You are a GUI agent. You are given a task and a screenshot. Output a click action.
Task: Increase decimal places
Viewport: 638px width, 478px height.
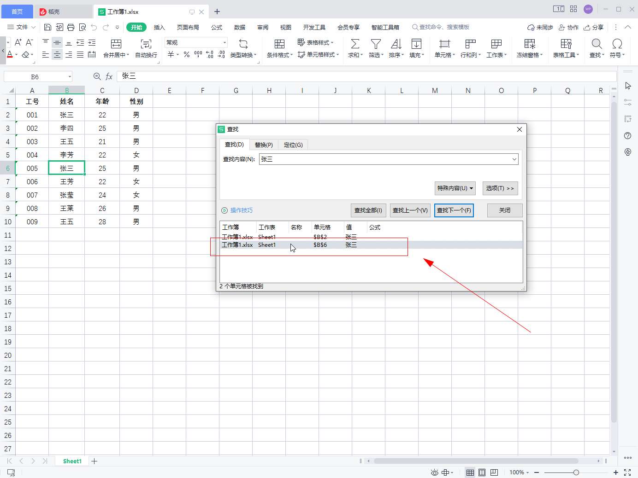click(x=210, y=54)
